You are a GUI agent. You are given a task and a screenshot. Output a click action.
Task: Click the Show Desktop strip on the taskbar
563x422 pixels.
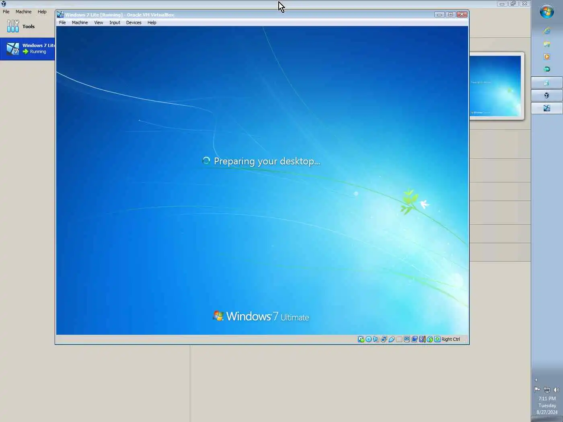click(547, 419)
